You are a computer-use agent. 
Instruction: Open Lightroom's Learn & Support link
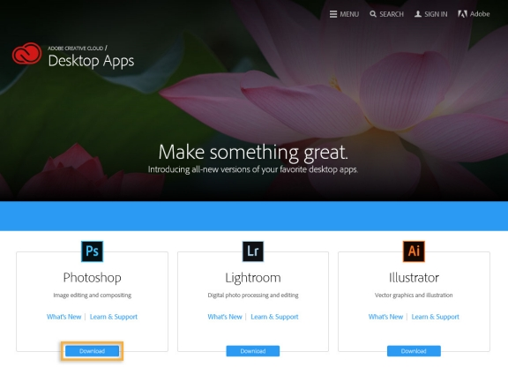(x=275, y=317)
